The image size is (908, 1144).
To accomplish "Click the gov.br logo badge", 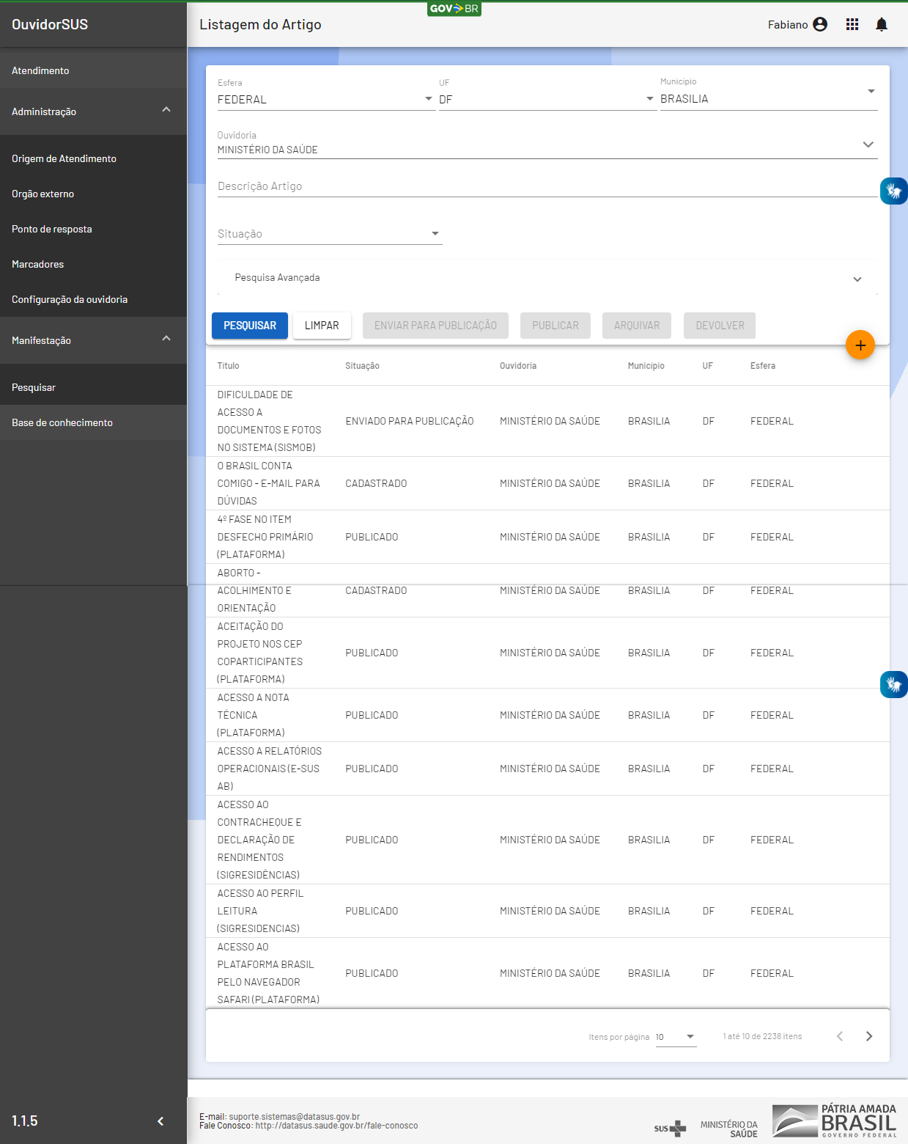I will tap(454, 9).
